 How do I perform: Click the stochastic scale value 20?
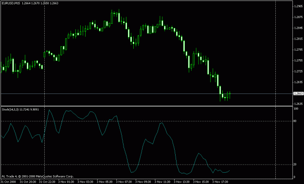pyautogui.click(x=295, y=165)
